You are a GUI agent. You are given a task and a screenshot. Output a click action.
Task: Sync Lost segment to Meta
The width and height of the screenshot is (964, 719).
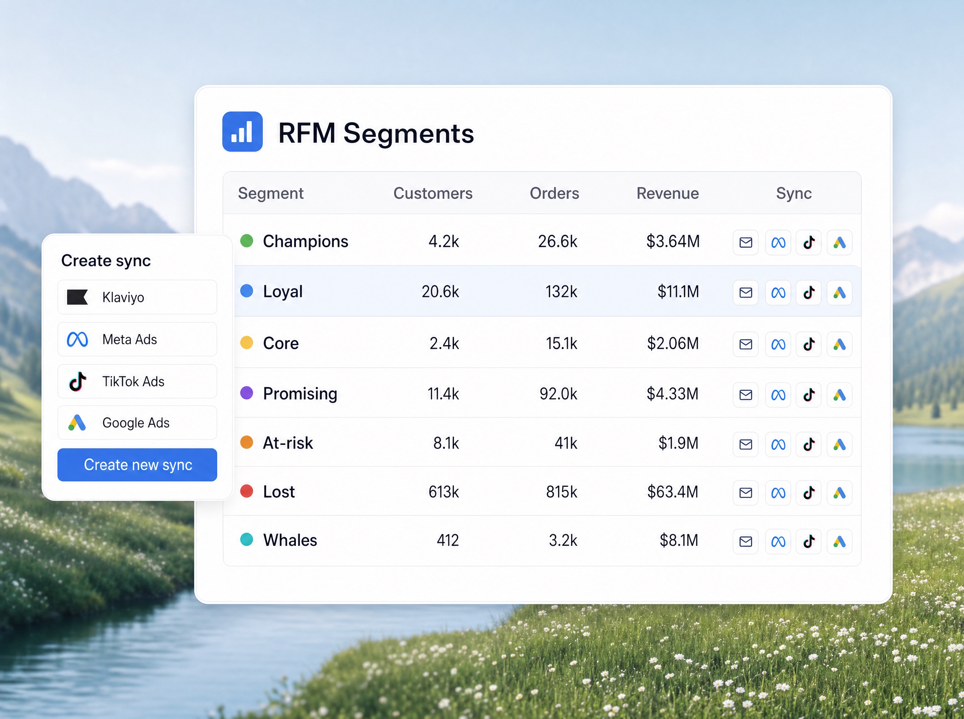click(x=778, y=493)
